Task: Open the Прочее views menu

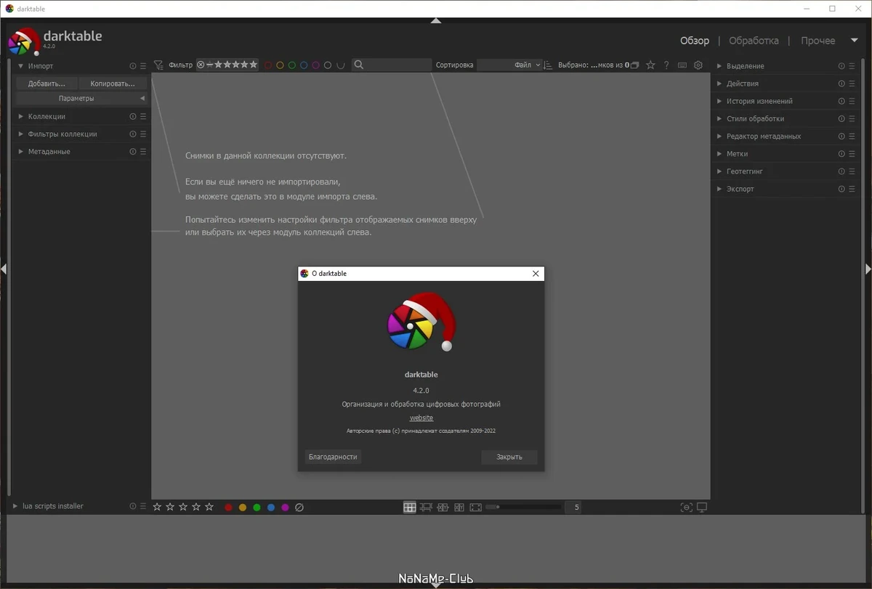Action: pyautogui.click(x=818, y=41)
